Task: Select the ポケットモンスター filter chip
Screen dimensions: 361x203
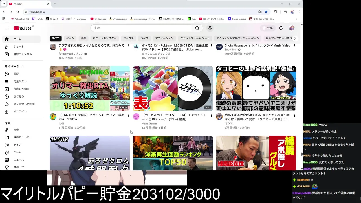Action: coord(105,38)
